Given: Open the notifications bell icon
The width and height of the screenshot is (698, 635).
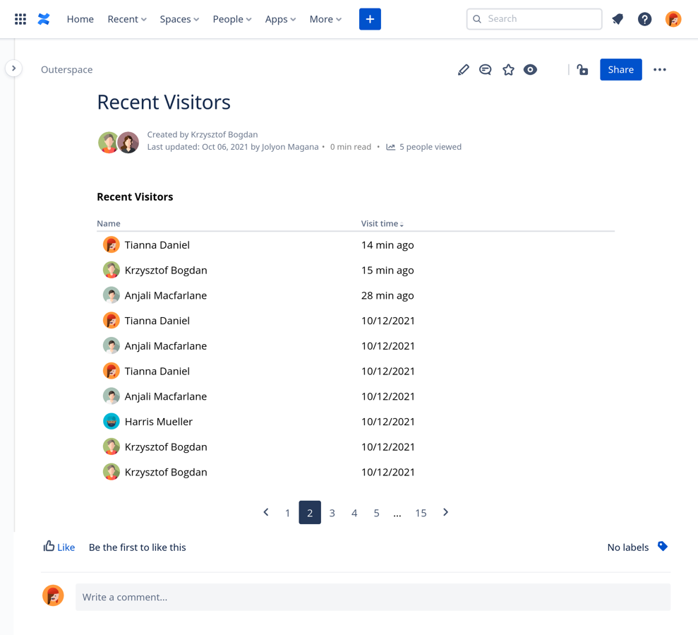Looking at the screenshot, I should (x=618, y=19).
